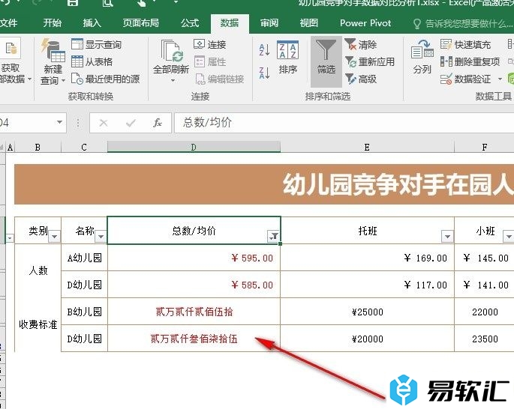
Task: Select the 收费标准 category cell
Action: pyautogui.click(x=38, y=324)
